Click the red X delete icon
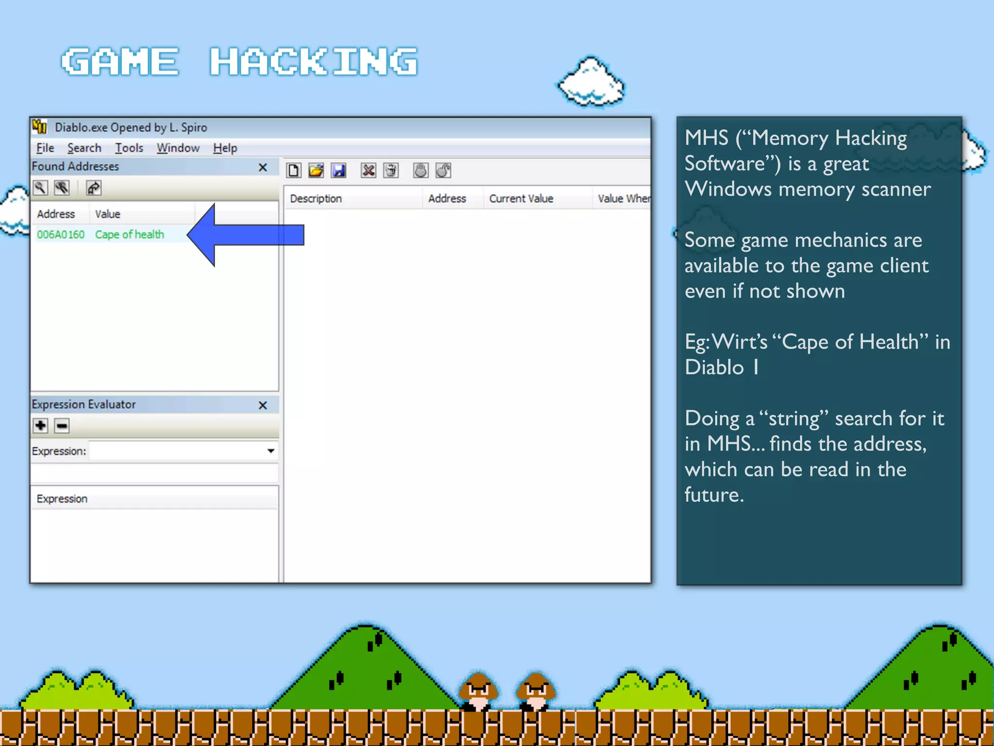This screenshot has height=746, width=994. pyautogui.click(x=368, y=170)
